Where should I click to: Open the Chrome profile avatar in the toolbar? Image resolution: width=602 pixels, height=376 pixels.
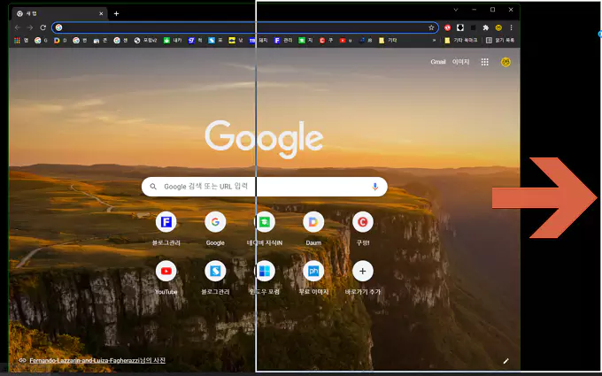click(498, 27)
